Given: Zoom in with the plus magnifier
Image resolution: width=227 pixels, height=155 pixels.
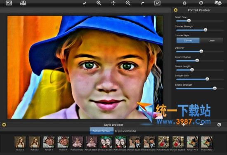Looking at the screenshot, I should point(99,3).
